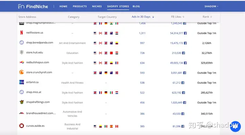The width and height of the screenshot is (245, 135).
Task: Click Spain flag in cursos.ealde.es row
Action: point(111,126)
